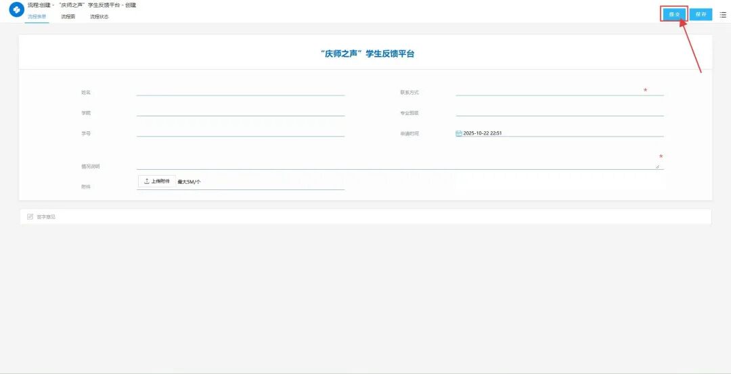Switch to the 流程状态 tab
This screenshot has height=374, width=731.
(99, 17)
